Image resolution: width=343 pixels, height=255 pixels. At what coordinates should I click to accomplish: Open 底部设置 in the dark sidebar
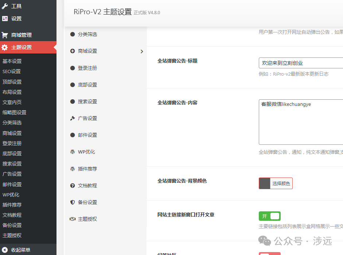(12, 154)
